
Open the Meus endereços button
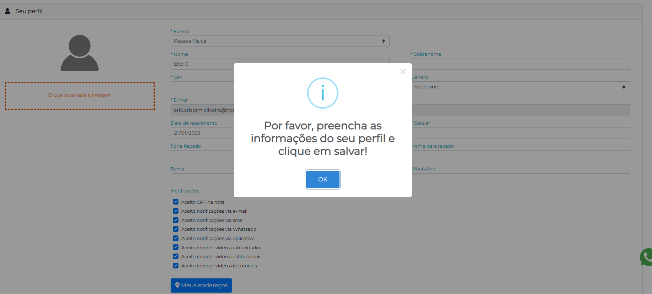click(201, 285)
